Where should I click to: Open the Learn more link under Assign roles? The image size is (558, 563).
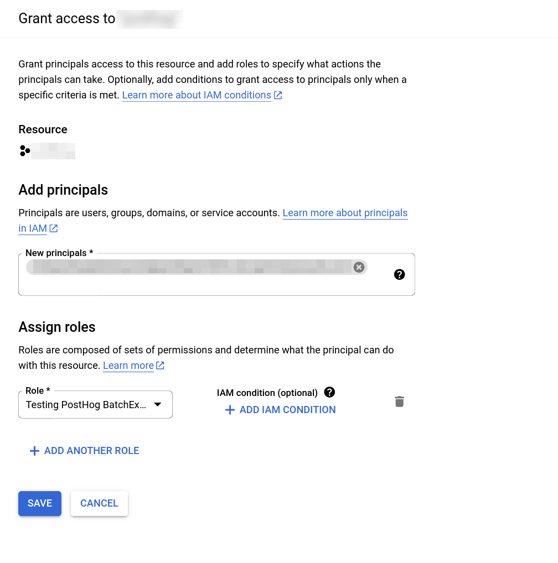pyautogui.click(x=128, y=365)
